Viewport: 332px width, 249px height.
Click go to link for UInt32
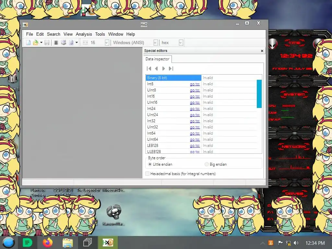click(x=195, y=127)
